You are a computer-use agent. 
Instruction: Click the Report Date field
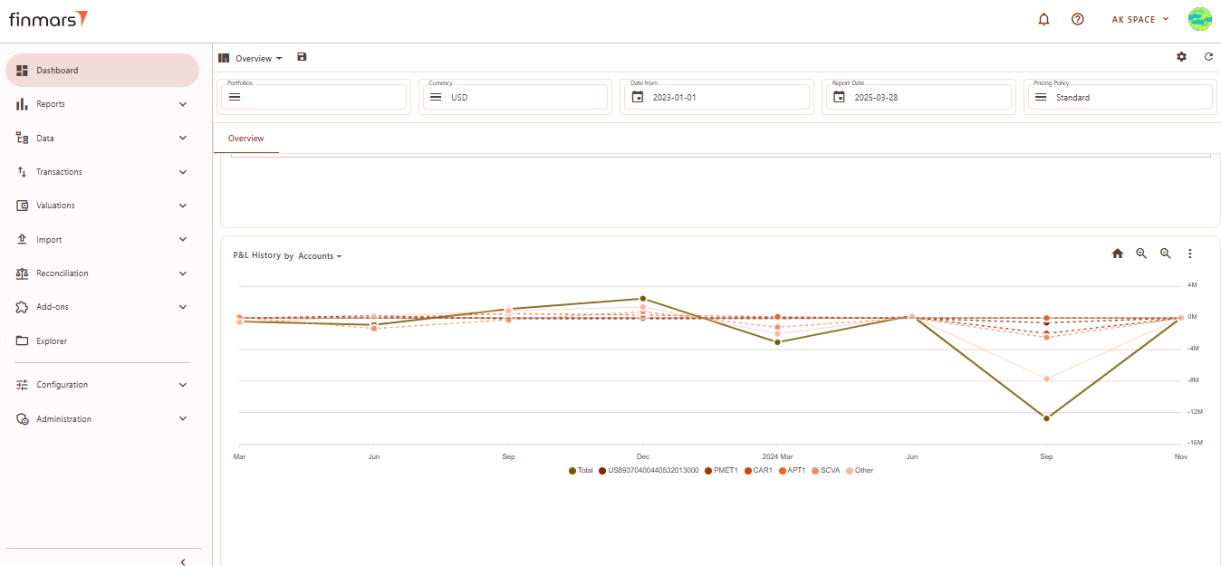917,97
